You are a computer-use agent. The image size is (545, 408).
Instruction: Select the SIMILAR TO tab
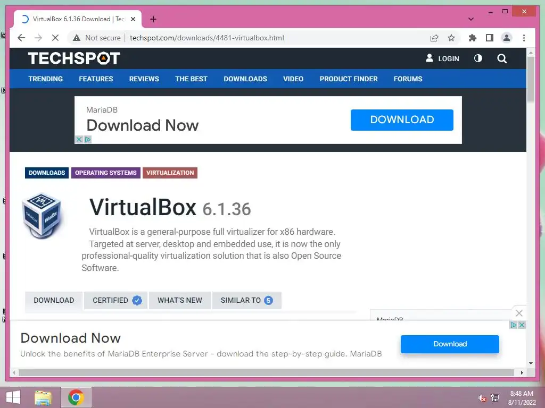247,300
